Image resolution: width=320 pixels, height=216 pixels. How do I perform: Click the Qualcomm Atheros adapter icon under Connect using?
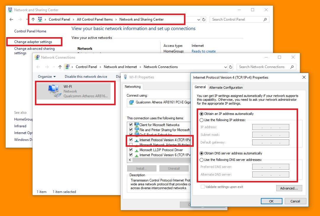[131, 102]
